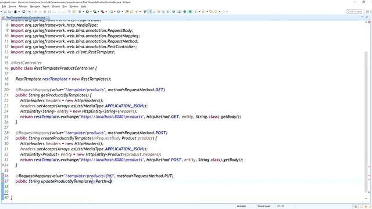Screen dimensions: 372x209
Task: Click the Writable status bar entry
Action: tap(241, 206)
